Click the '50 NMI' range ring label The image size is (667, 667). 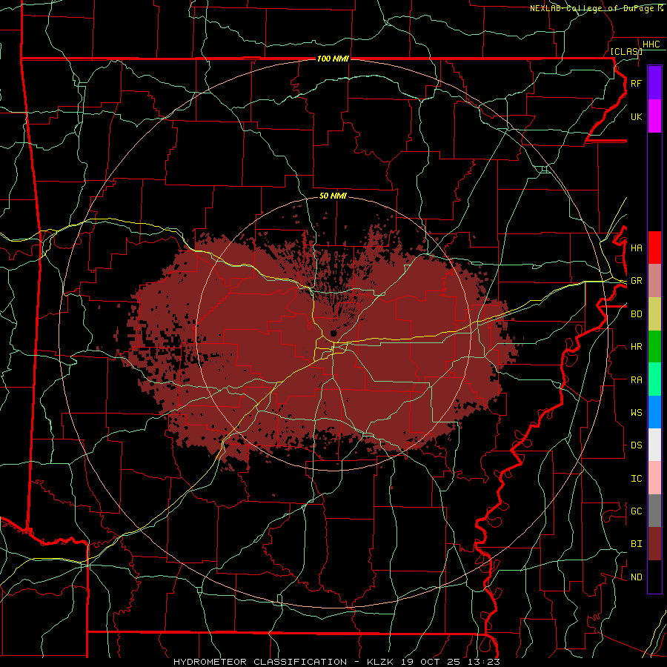point(333,196)
